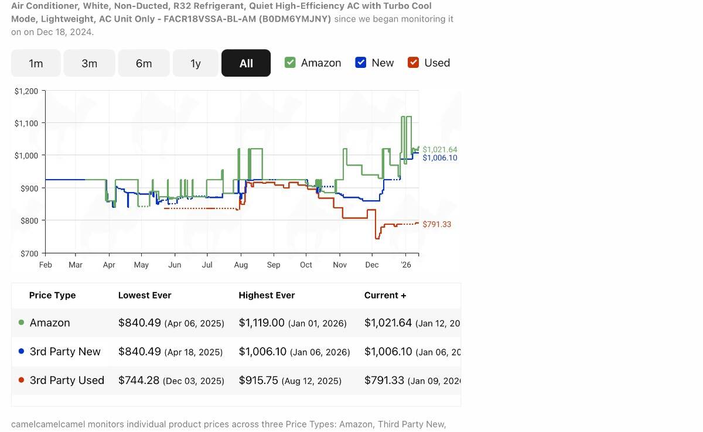
Task: Switch chart to 3m range
Action: pyautogui.click(x=89, y=63)
